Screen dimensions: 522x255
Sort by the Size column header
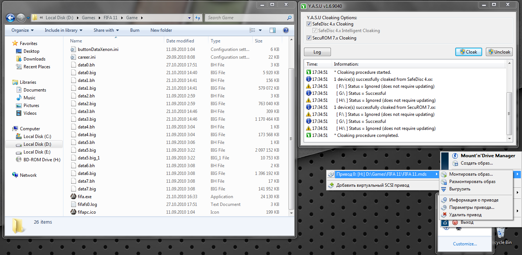tap(267, 41)
